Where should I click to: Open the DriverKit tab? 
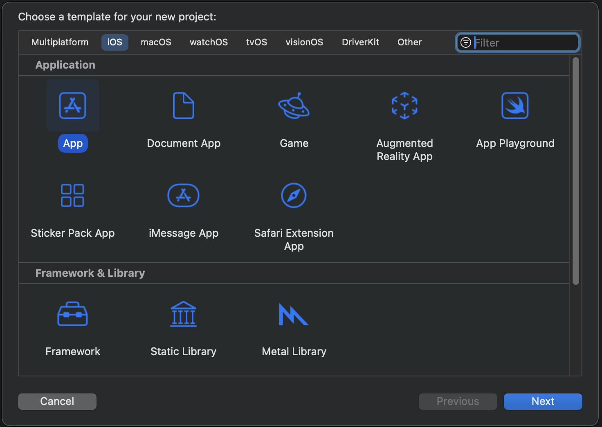360,42
